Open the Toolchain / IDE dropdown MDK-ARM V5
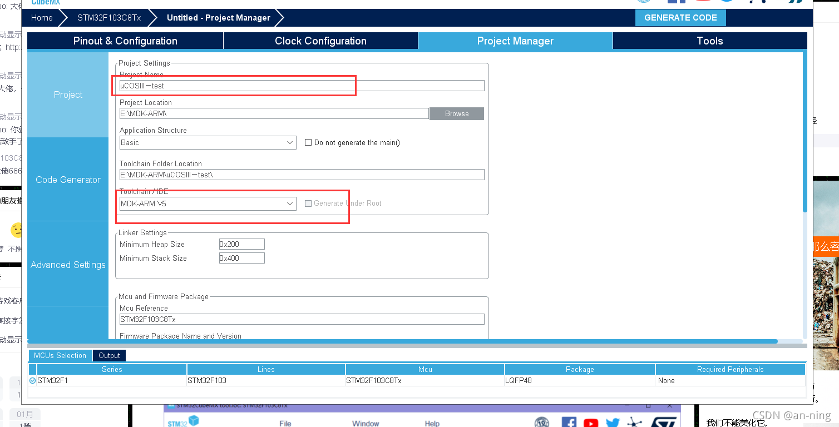Viewport: 839px width, 427px height. pos(208,203)
